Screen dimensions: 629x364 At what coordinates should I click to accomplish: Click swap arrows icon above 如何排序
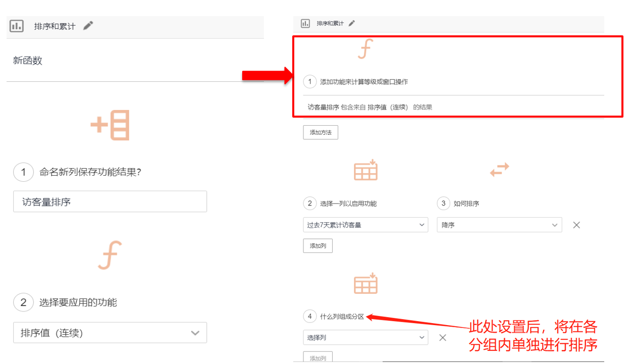pyautogui.click(x=500, y=170)
